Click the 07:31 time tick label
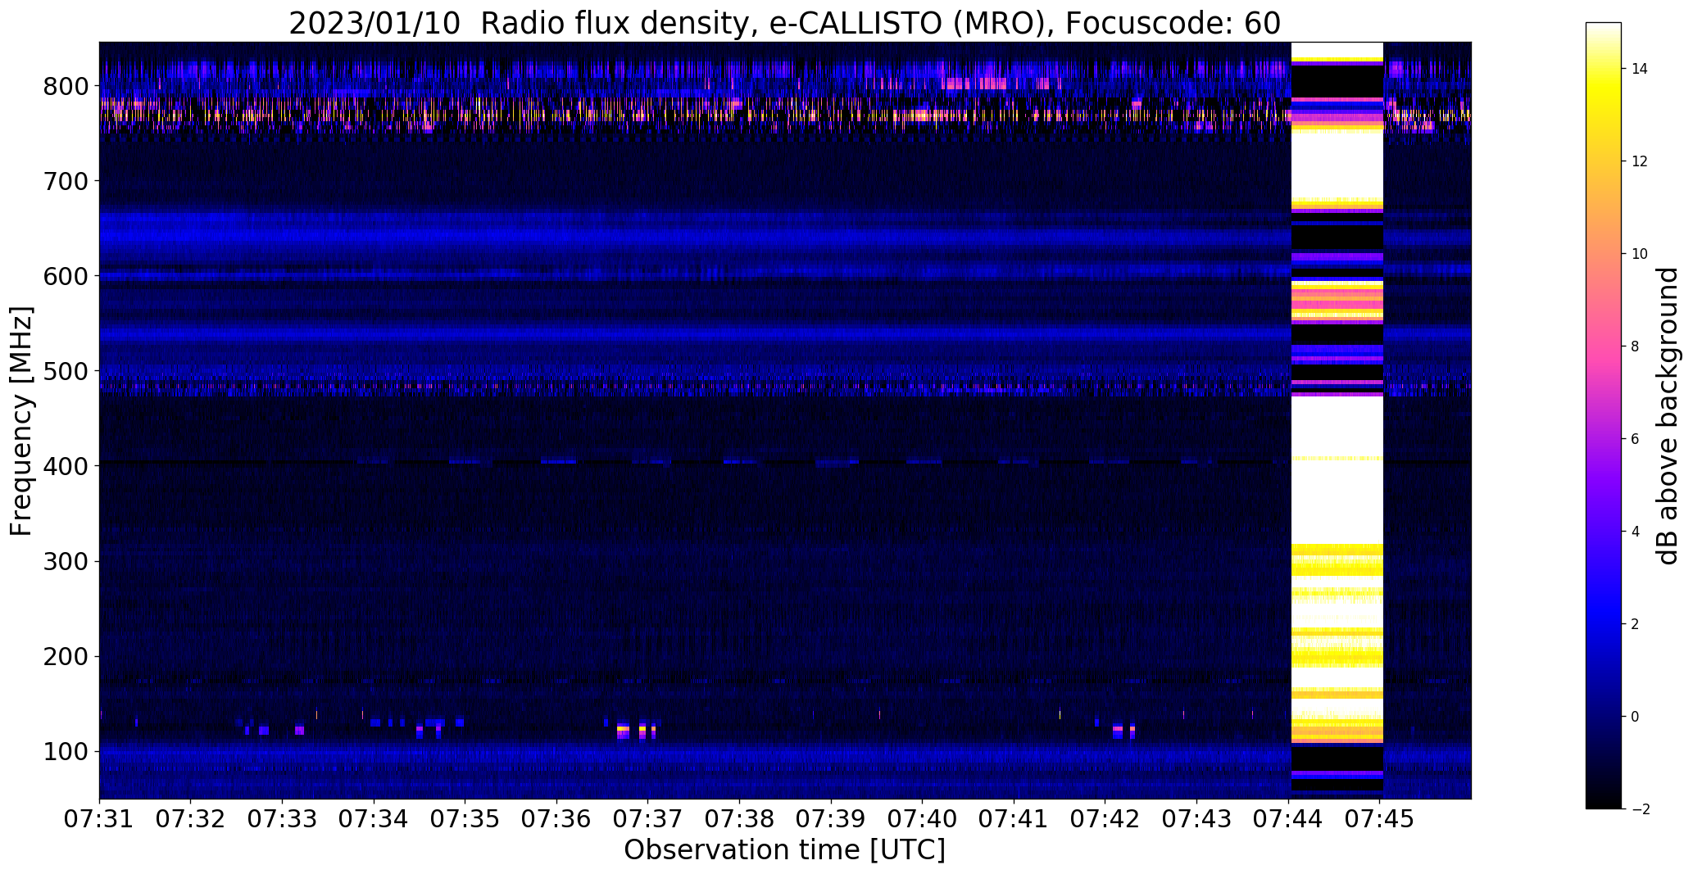 (x=99, y=818)
